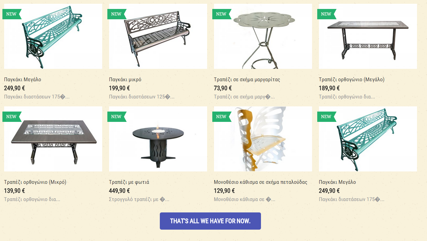Viewport: 427px width, 241px height.
Task: View the butterfly-shaped seat image
Action: coord(263,139)
